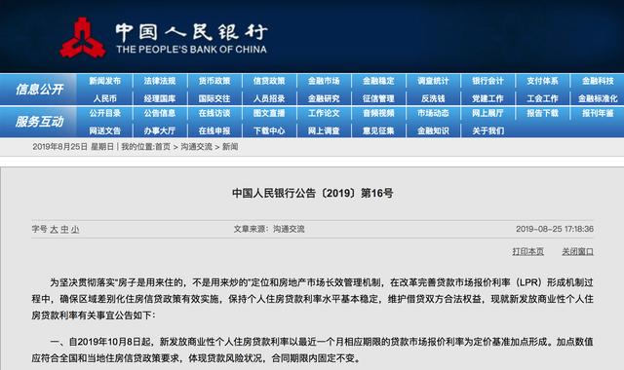624x370 pixels.
Task: Click the 在线申报 link
Action: (214, 130)
